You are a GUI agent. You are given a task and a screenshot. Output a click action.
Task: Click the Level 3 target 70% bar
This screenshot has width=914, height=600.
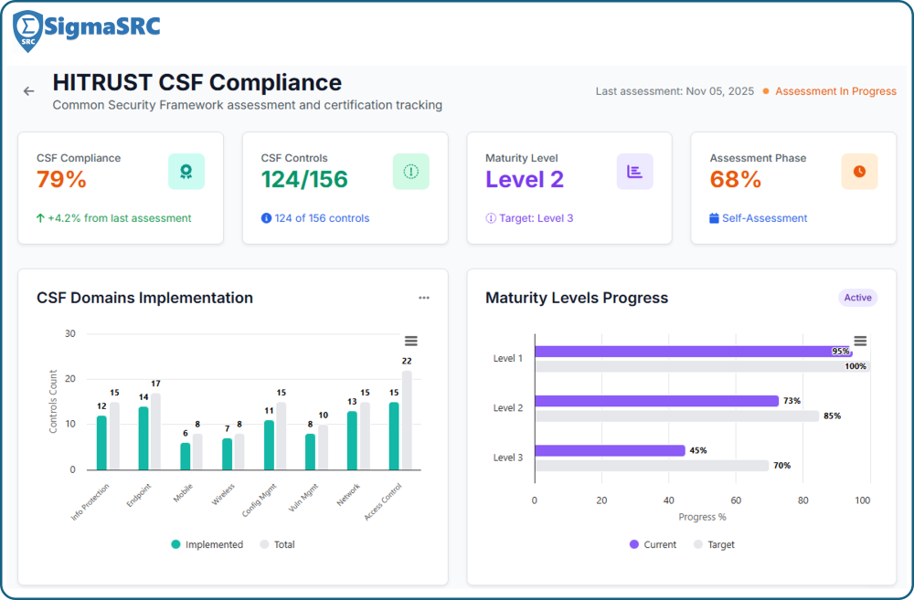point(653,466)
